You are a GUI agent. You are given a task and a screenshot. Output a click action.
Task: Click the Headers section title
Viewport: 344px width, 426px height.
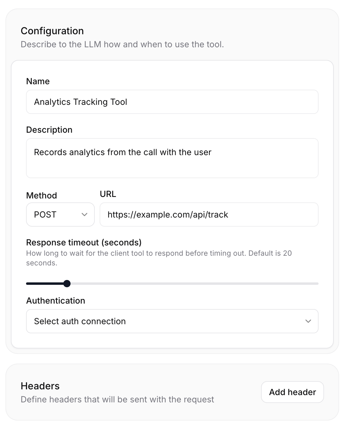[x=40, y=386]
